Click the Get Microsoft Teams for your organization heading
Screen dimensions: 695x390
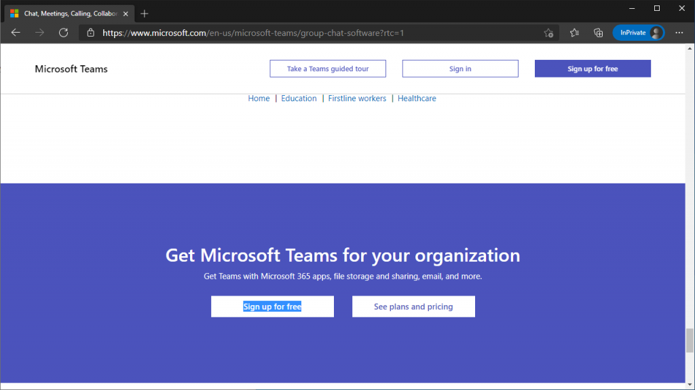[x=343, y=255]
